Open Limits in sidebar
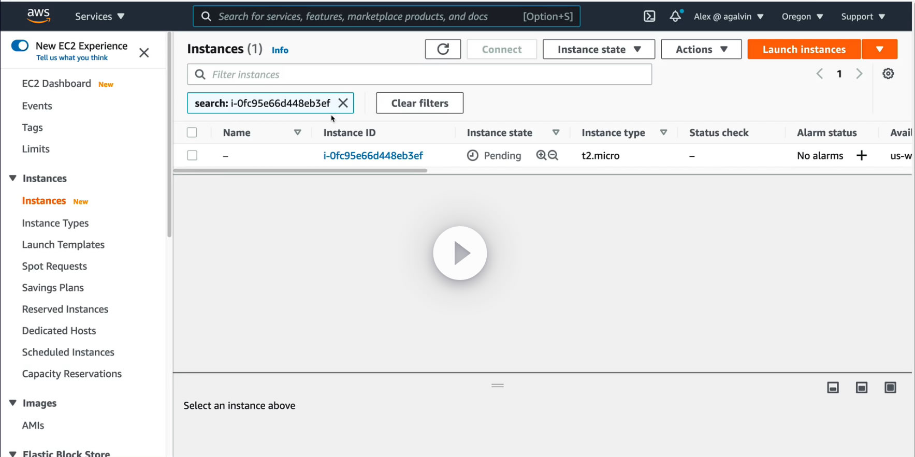Screen dimensions: 915x457 click(x=36, y=149)
